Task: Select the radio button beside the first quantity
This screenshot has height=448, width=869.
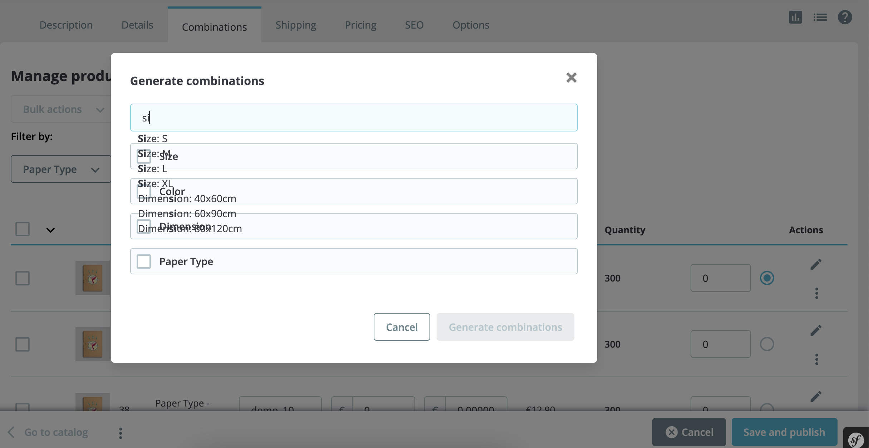Action: point(767,278)
